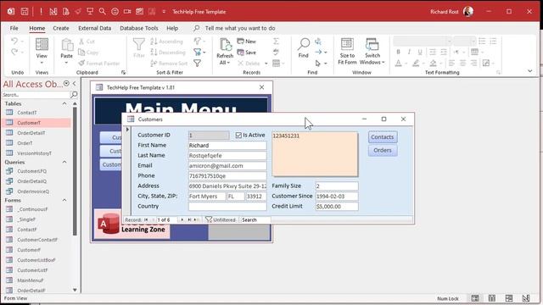The height and width of the screenshot is (305, 543).
Task: Click the smiley face icon in title bar
Action: coord(115,11)
